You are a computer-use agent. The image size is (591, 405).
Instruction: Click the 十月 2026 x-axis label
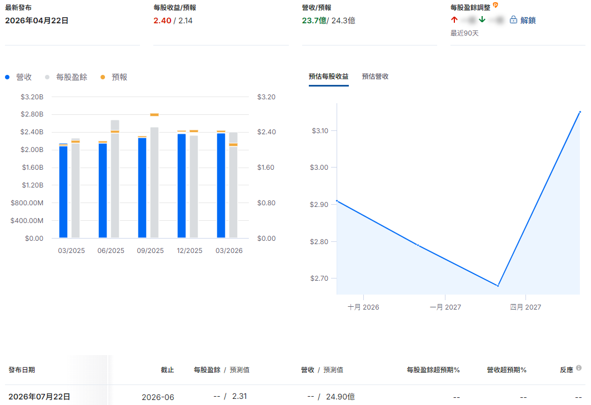coord(363,307)
